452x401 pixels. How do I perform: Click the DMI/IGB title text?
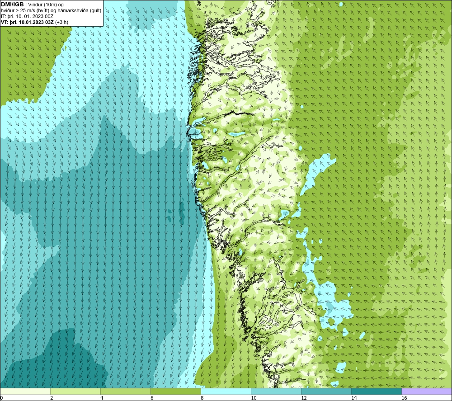coord(12,5)
